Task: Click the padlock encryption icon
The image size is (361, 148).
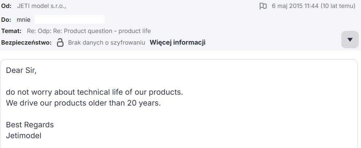Action: 60,42
